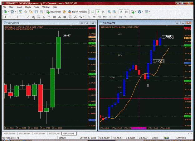Select the equidistant channel tool
This screenshot has height=141, width=195.
[33, 17]
